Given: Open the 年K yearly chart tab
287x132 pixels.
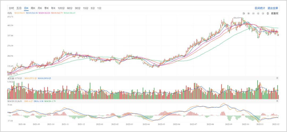Looking at the screenshot, I should point(53,8).
